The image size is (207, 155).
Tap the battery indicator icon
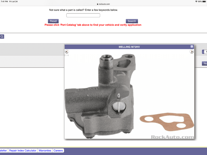(204, 2)
